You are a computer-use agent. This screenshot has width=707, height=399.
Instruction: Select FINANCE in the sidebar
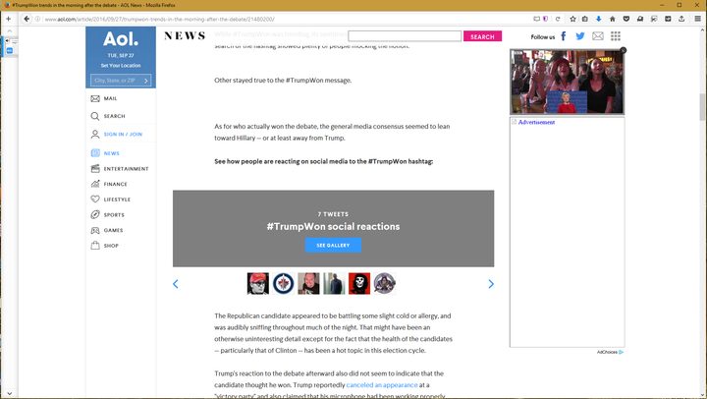pyautogui.click(x=116, y=184)
